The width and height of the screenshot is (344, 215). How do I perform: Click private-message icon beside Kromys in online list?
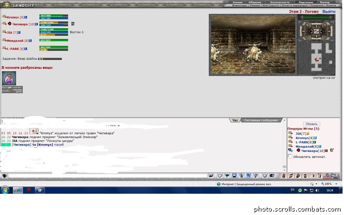coord(290,138)
